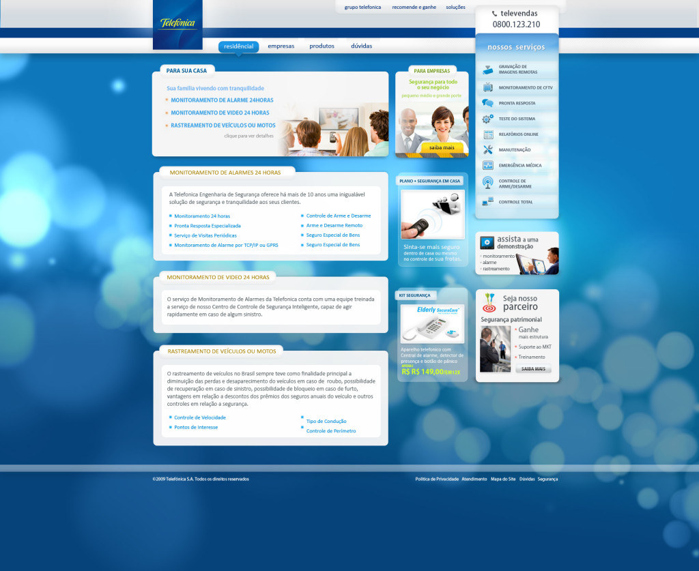Click 'RASTREAMENTO DE VEÍCULOS OU MOTOS' section heading
This screenshot has height=571, width=699.
point(222,351)
